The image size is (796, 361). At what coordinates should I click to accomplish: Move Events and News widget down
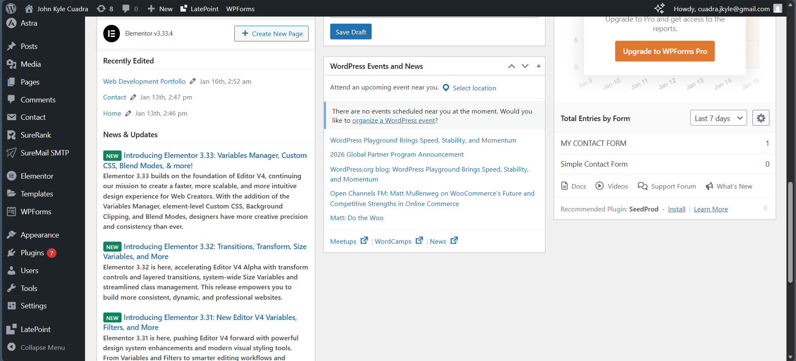pos(525,66)
